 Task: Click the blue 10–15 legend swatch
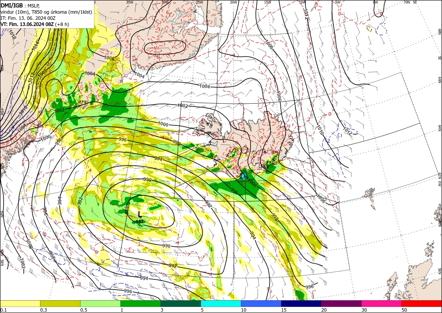pos(261,303)
